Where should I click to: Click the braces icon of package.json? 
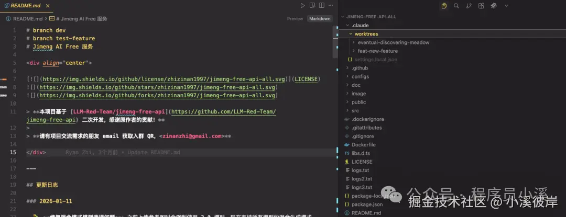[347, 204]
